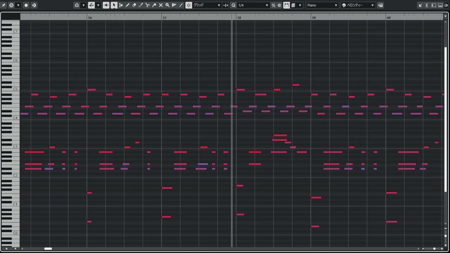The image size is (450, 253).
Task: Toggle Record in Editor button
Action: [26, 5]
